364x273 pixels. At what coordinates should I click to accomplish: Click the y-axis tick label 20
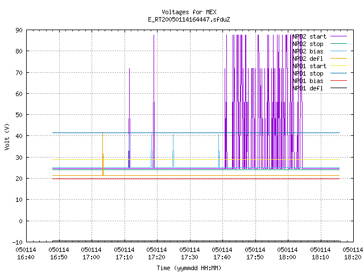[19, 179]
